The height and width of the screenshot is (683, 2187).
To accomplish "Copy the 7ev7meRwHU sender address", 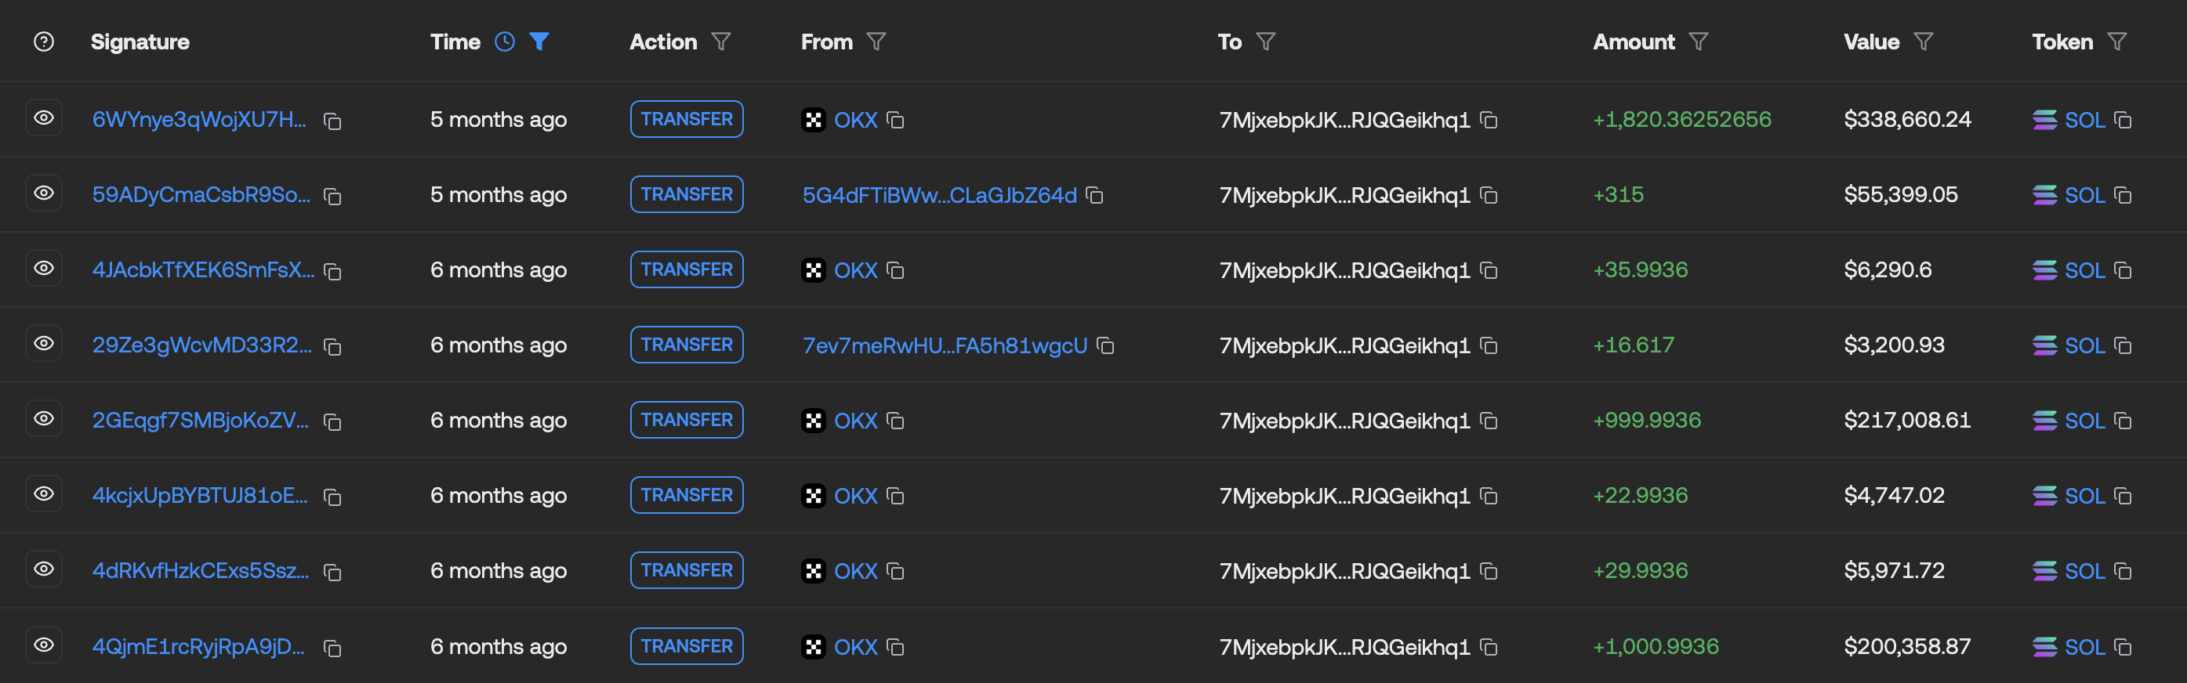I will coord(1105,346).
